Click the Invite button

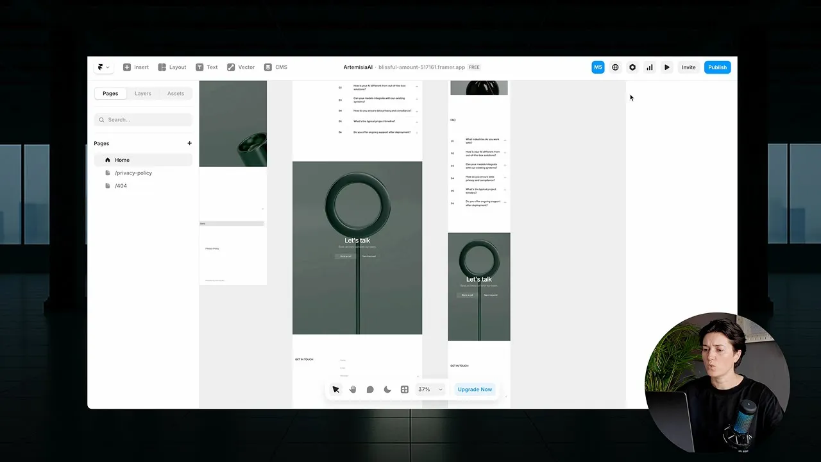(688, 67)
